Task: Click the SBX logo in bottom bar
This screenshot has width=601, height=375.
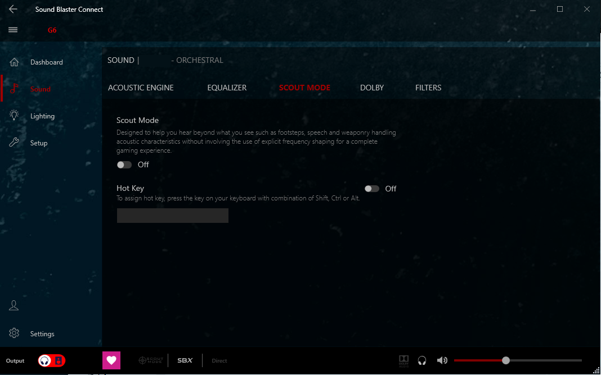Action: pyautogui.click(x=185, y=360)
